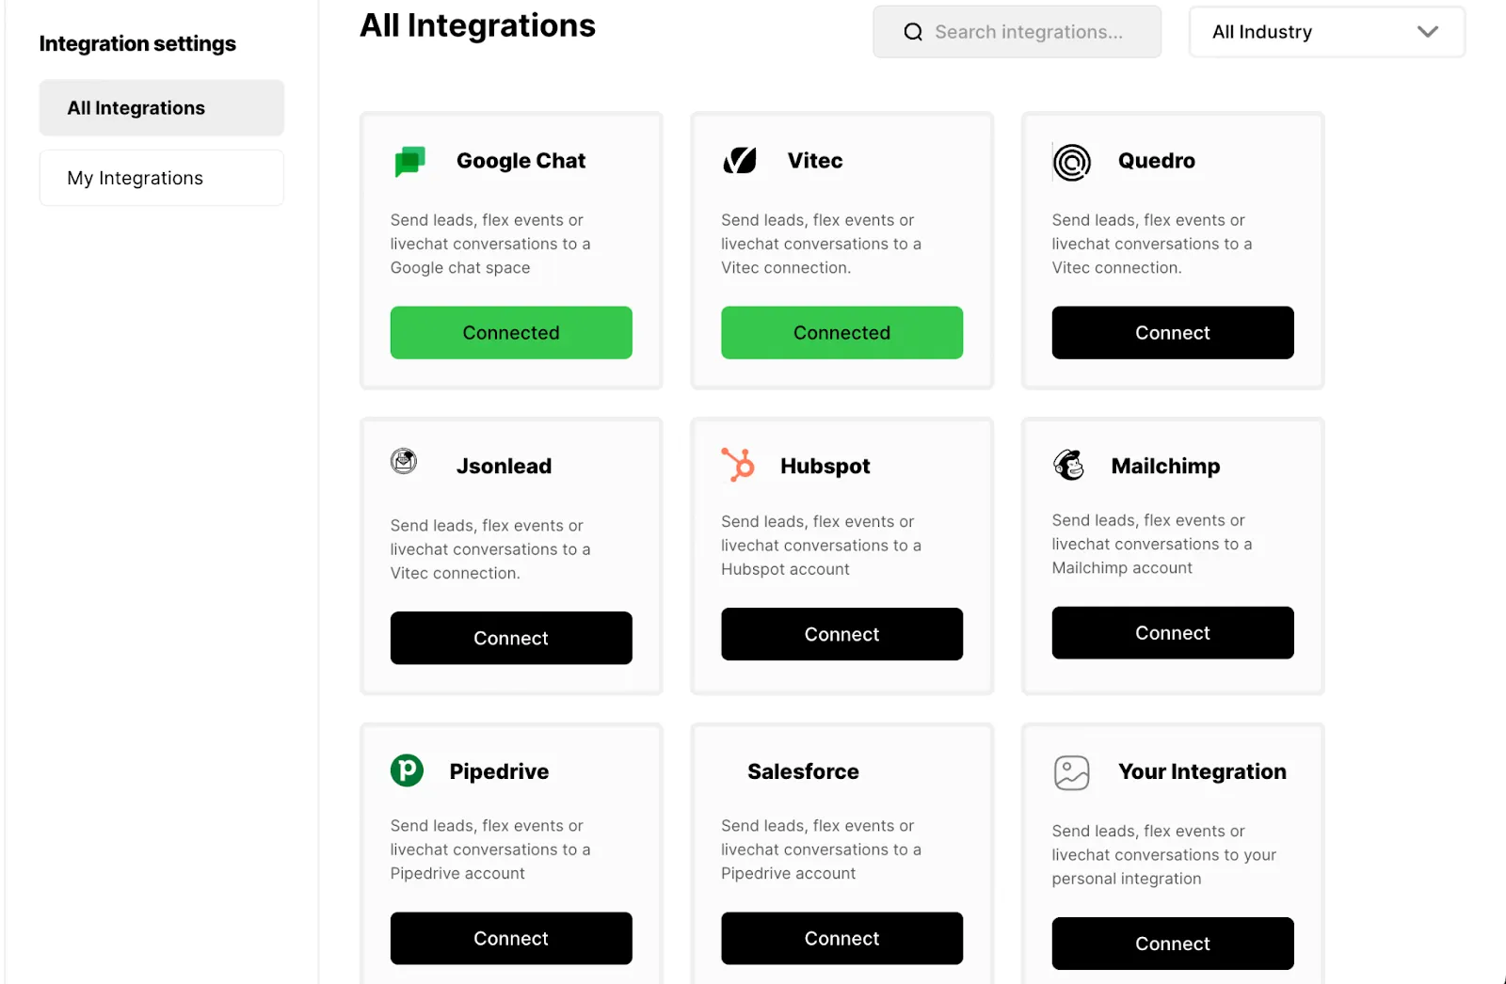
Task: Open the All Industry dropdown
Action: coord(1327,32)
